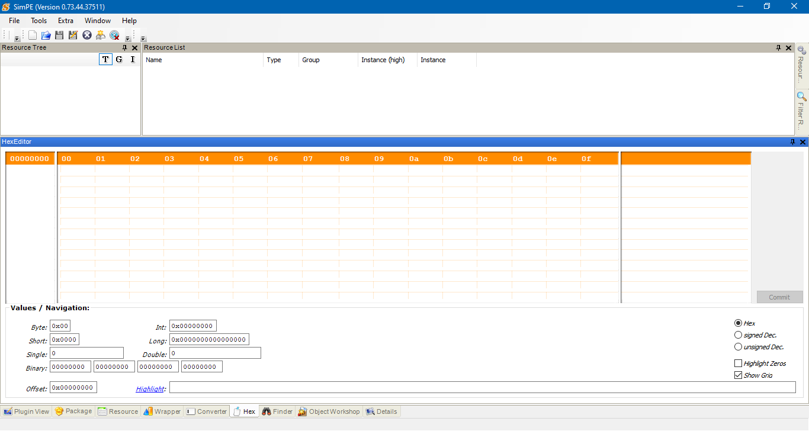Open the Resource side dock tab
Image resolution: width=809 pixels, height=431 pixels.
pyautogui.click(x=801, y=66)
